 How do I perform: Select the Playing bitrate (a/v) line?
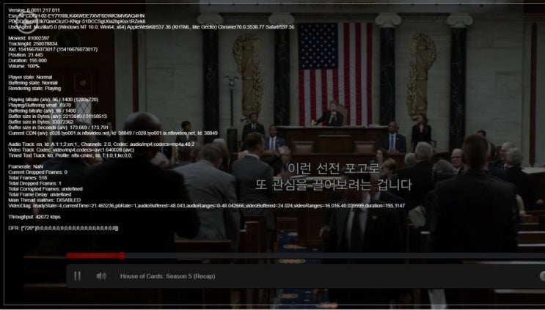(x=53, y=100)
